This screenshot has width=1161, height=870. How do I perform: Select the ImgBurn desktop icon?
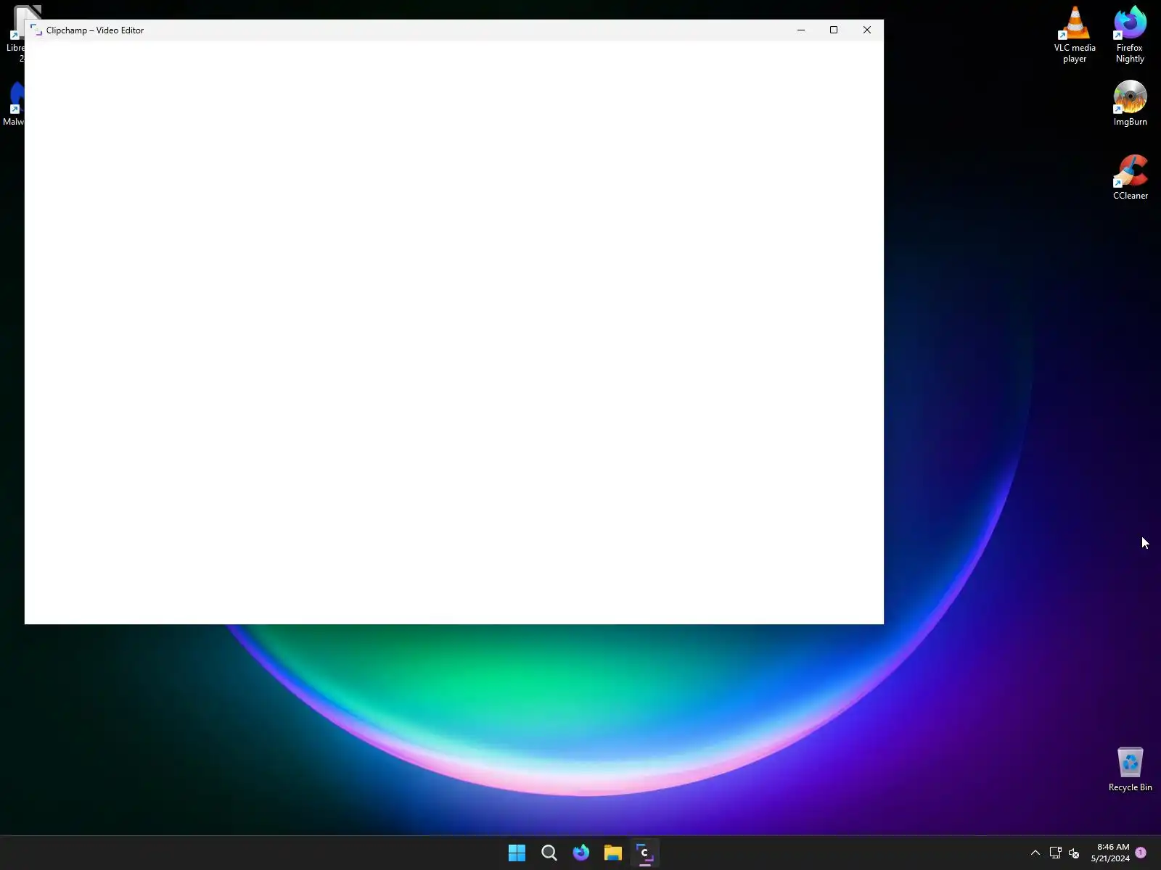point(1130,103)
